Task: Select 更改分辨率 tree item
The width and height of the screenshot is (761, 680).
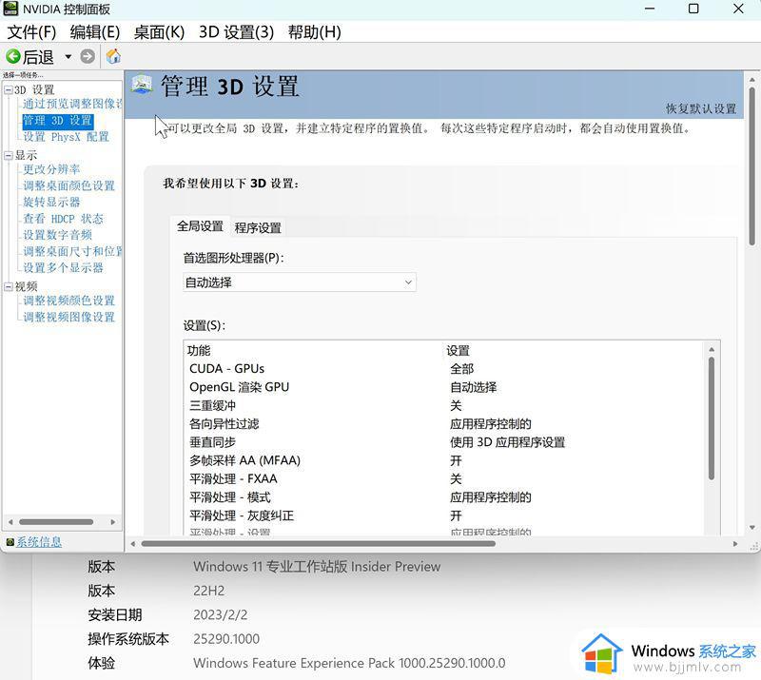Action: click(51, 169)
